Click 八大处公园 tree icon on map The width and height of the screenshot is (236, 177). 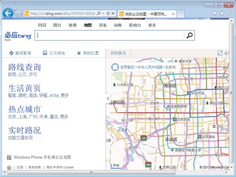coord(114,85)
